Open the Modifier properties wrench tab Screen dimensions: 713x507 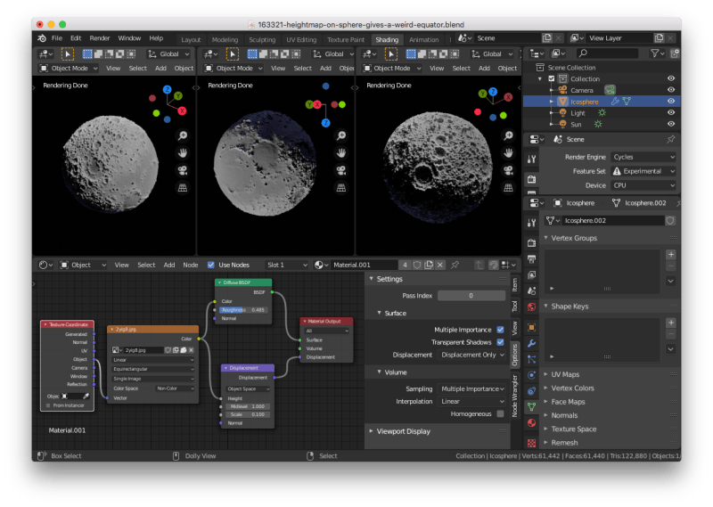tap(532, 343)
